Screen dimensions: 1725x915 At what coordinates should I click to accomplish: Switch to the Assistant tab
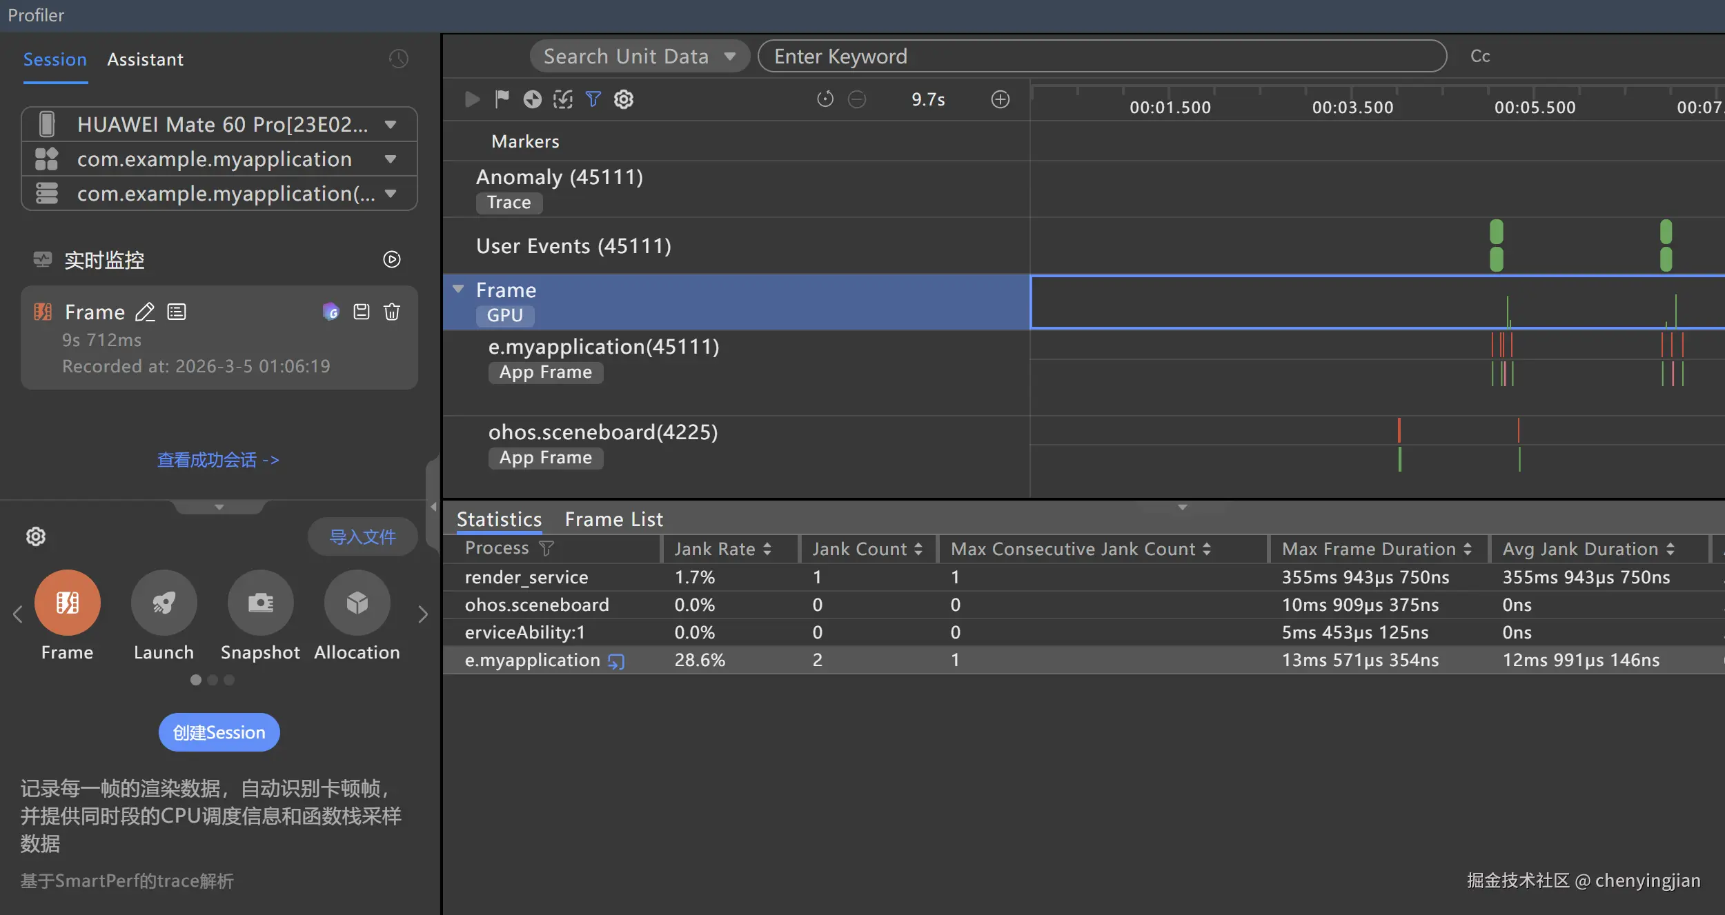click(x=145, y=59)
